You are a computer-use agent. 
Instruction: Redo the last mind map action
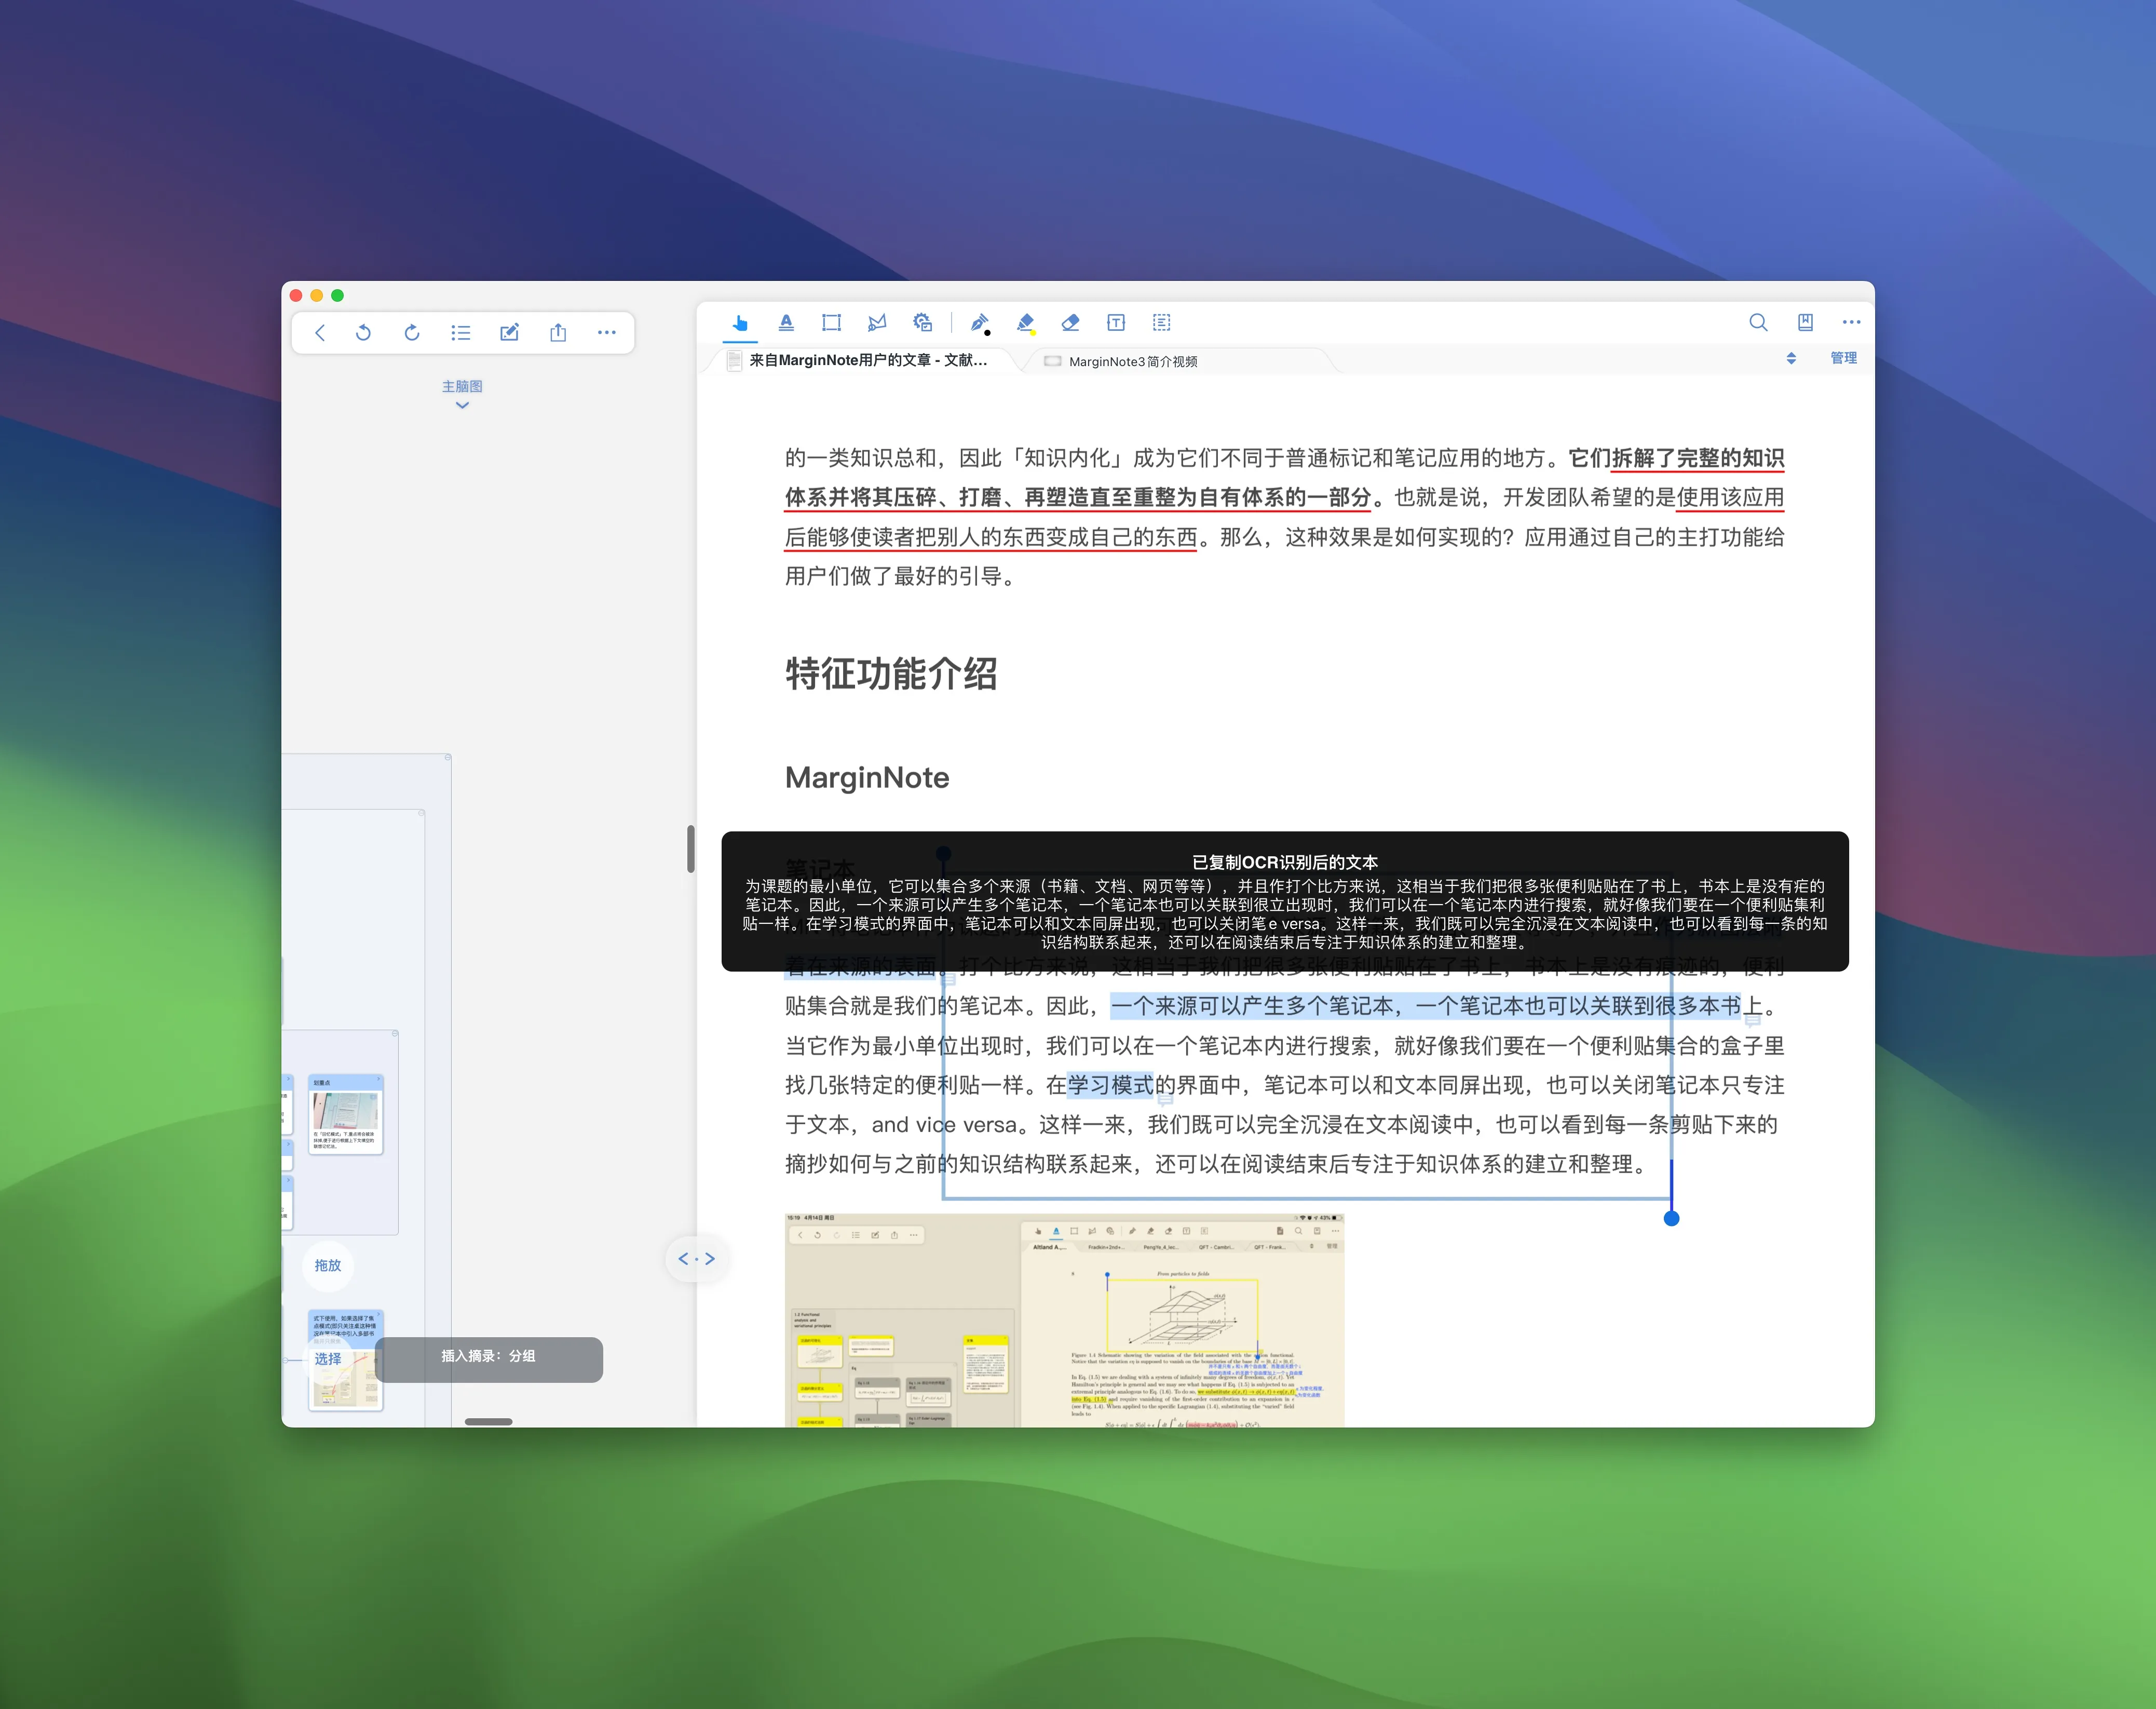click(x=412, y=332)
